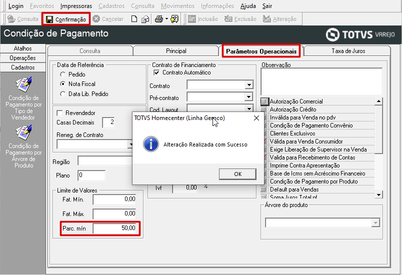Toggle the Revendedor checkbox
402x275 pixels.
tap(59, 113)
